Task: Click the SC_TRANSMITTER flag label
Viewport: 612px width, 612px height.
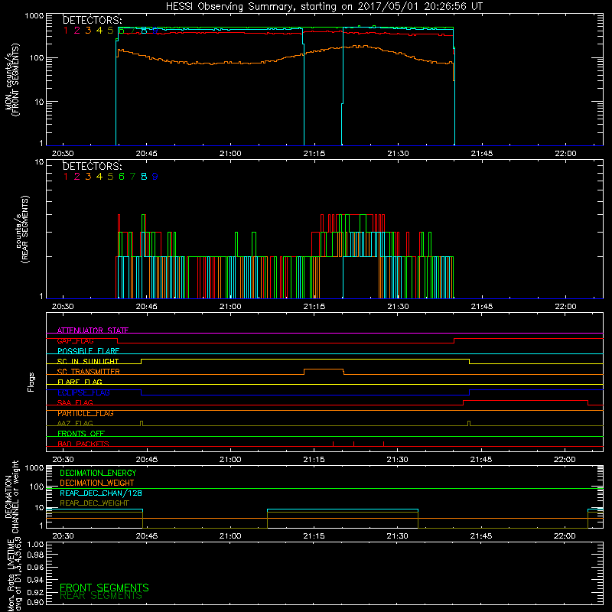Action: [x=89, y=372]
